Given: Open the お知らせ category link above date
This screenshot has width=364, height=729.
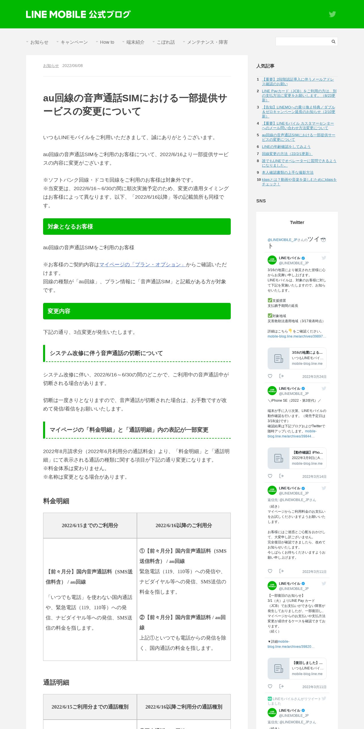Looking at the screenshot, I should click(x=51, y=66).
